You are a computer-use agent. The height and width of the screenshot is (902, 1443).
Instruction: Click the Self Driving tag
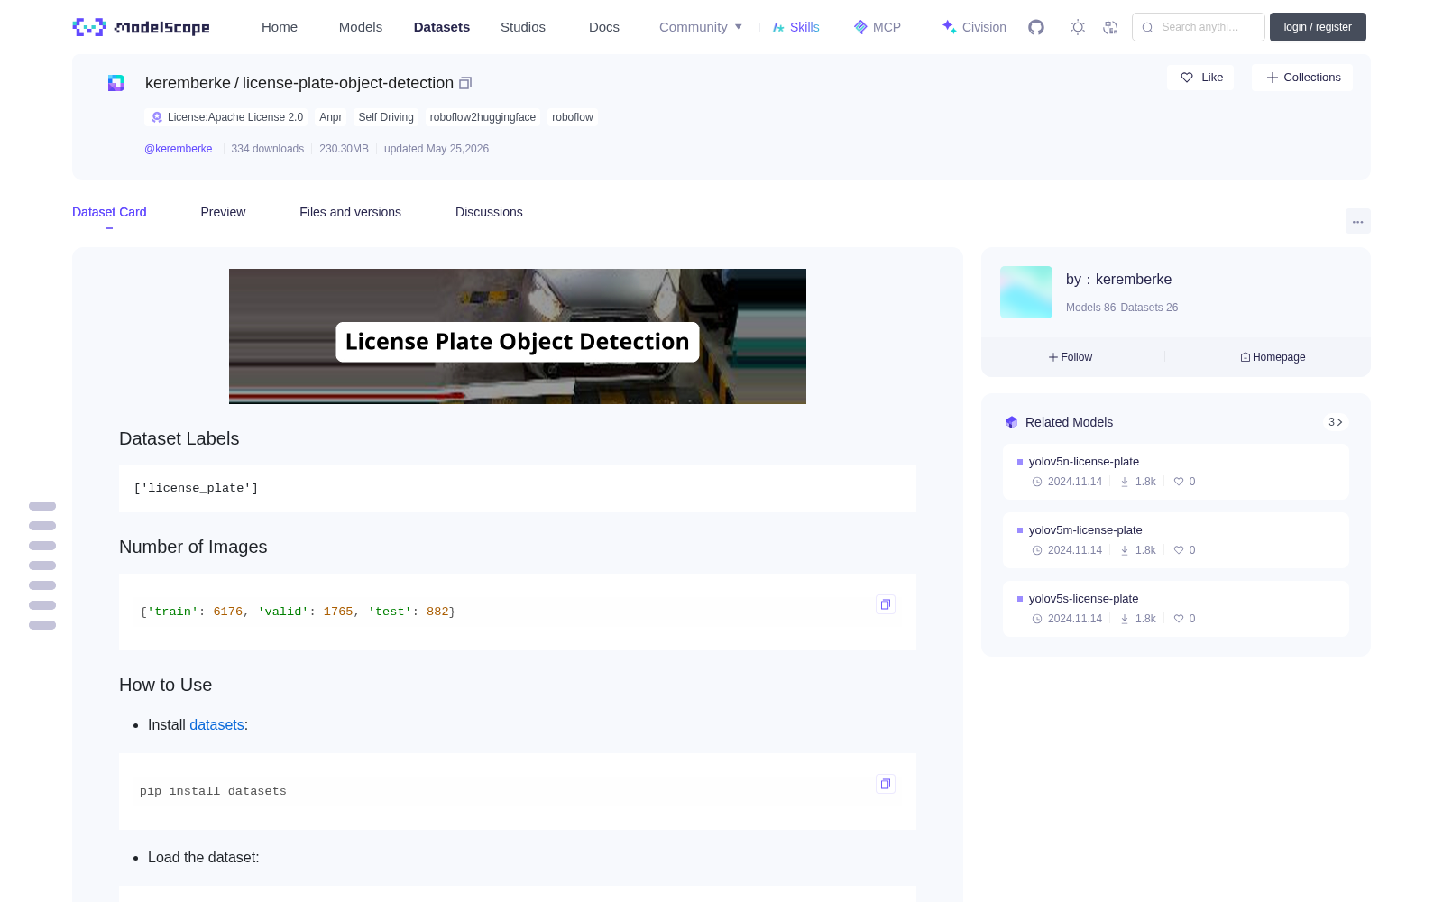(386, 117)
